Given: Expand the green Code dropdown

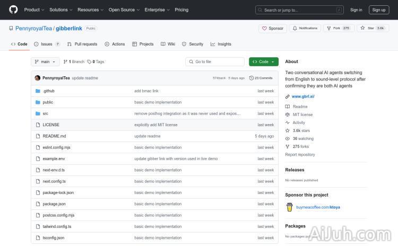Looking at the screenshot, I should [x=263, y=61].
